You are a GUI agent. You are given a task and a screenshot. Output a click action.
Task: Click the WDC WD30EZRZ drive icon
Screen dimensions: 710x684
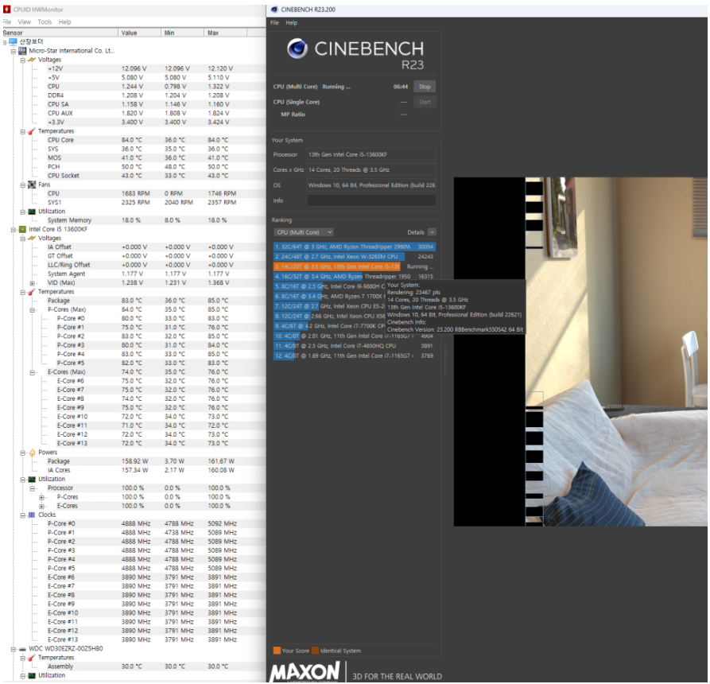(22, 649)
